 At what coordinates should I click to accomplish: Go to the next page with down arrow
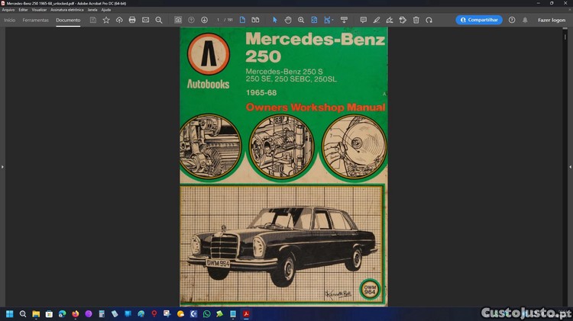204,20
